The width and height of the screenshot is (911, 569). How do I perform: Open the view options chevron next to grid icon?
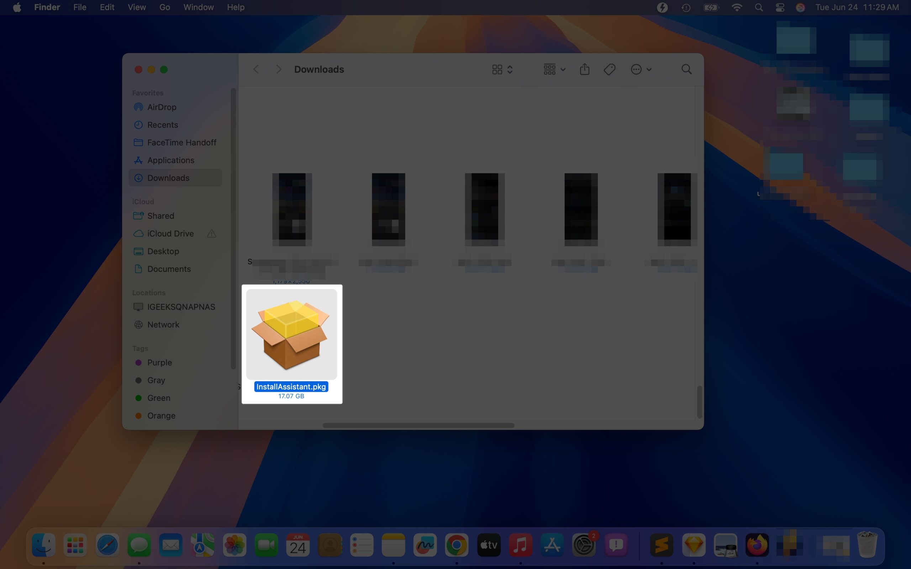tap(510, 69)
